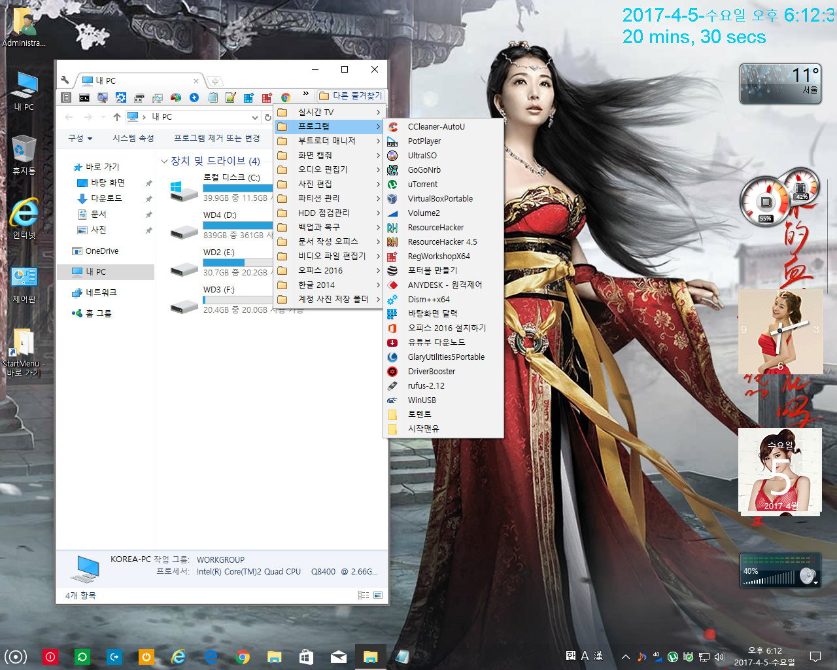Click the address bar path field
Viewport: 837px width, 670px height.
pos(192,117)
